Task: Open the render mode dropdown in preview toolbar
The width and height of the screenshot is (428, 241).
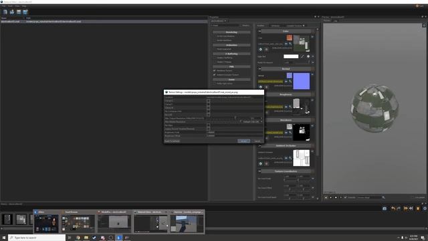Action: [369, 197]
